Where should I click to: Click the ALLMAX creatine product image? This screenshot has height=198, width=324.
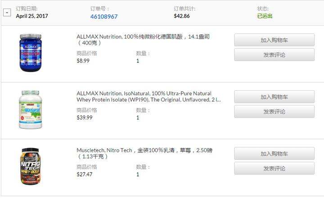point(31,53)
